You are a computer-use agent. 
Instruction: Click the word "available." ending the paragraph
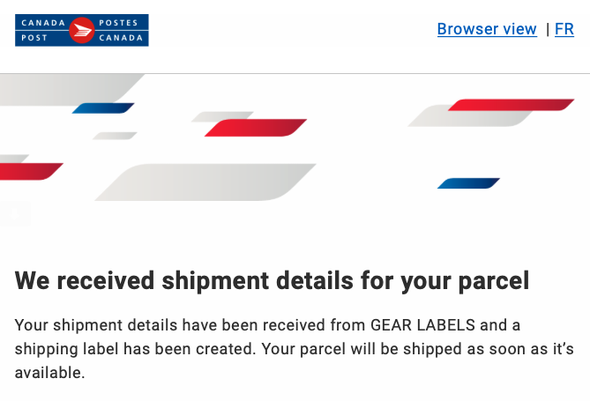coord(49,373)
